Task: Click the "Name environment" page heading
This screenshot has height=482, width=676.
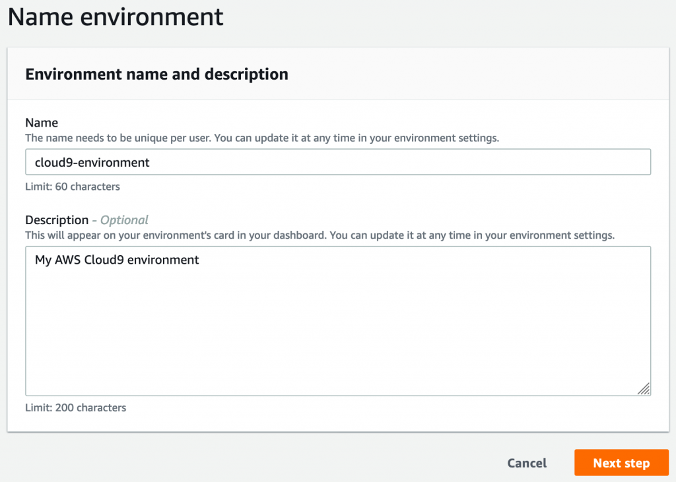Action: pyautogui.click(x=116, y=17)
